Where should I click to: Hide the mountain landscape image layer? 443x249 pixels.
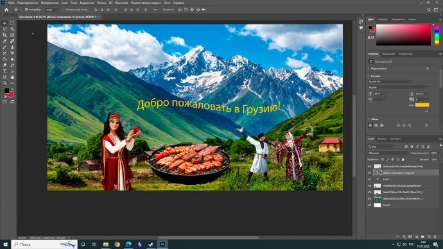tap(369, 199)
